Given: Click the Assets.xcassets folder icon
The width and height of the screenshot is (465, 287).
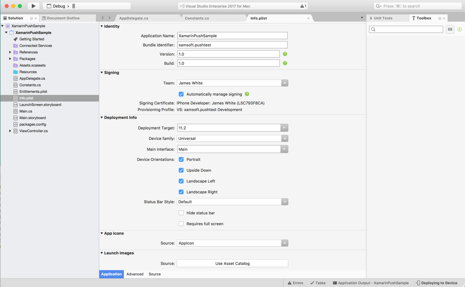Looking at the screenshot, I should click(15, 65).
